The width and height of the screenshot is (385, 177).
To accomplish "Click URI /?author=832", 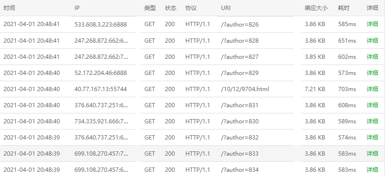I will (240, 137).
